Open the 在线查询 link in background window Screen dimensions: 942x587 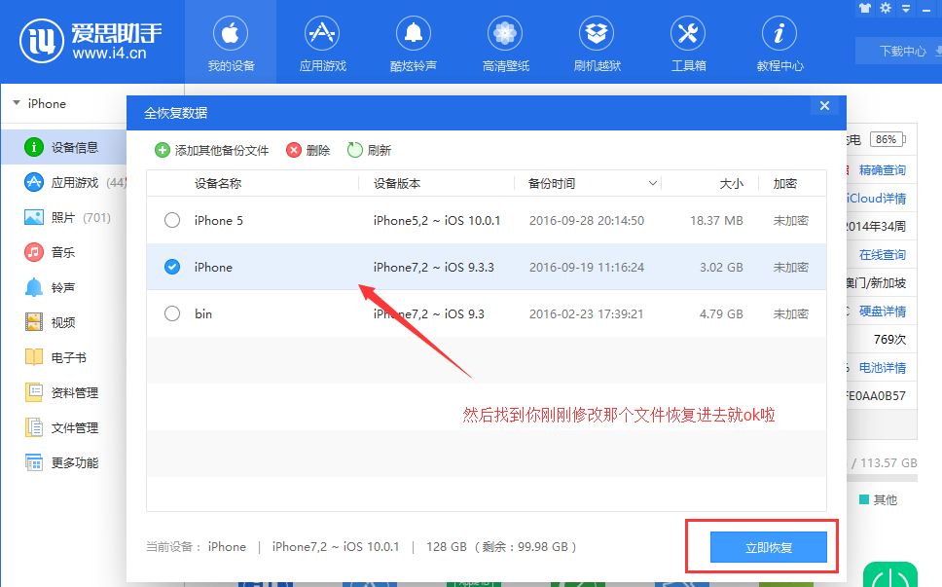pos(882,255)
